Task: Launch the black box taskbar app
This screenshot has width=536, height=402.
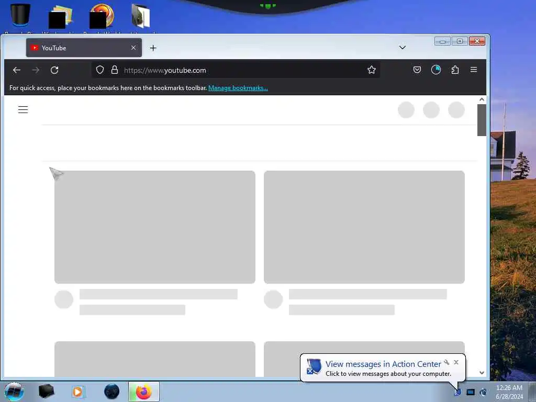Action: click(46, 392)
